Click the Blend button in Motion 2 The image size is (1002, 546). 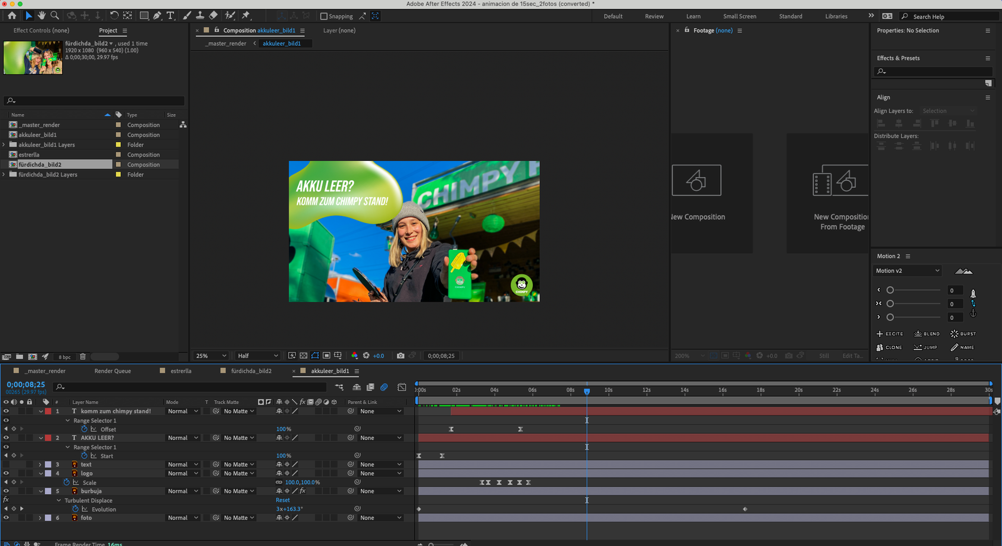(x=927, y=334)
